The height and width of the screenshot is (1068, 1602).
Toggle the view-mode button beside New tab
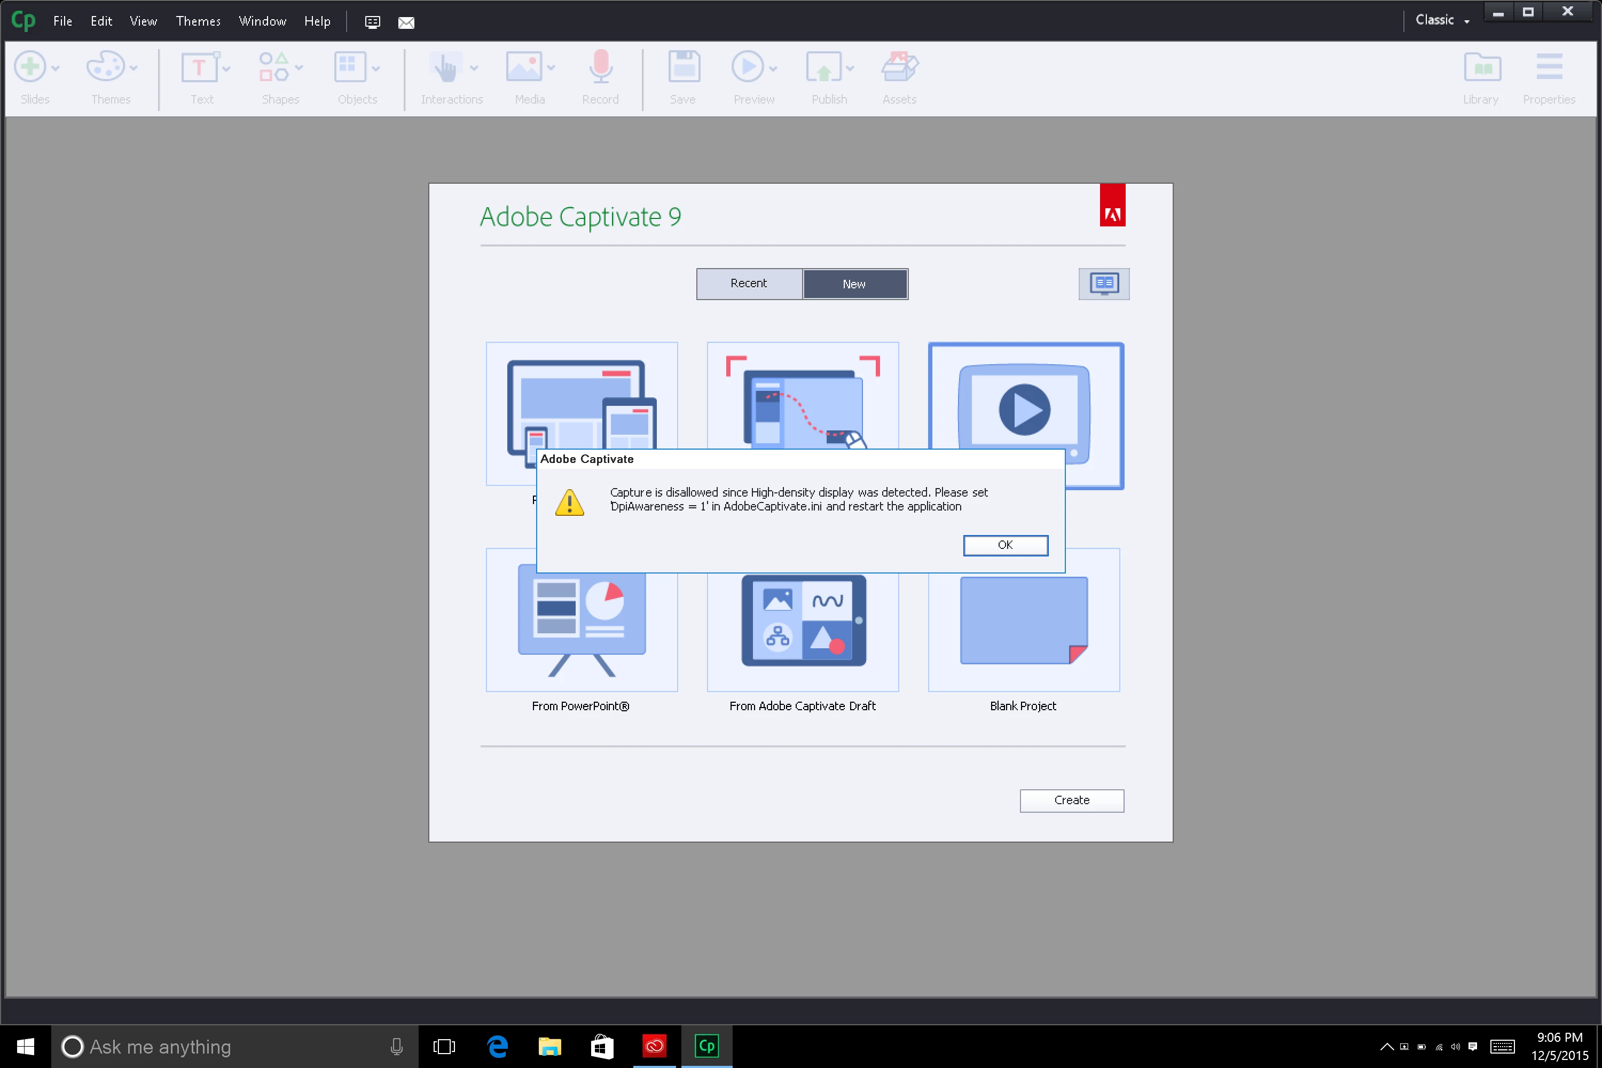point(1103,284)
